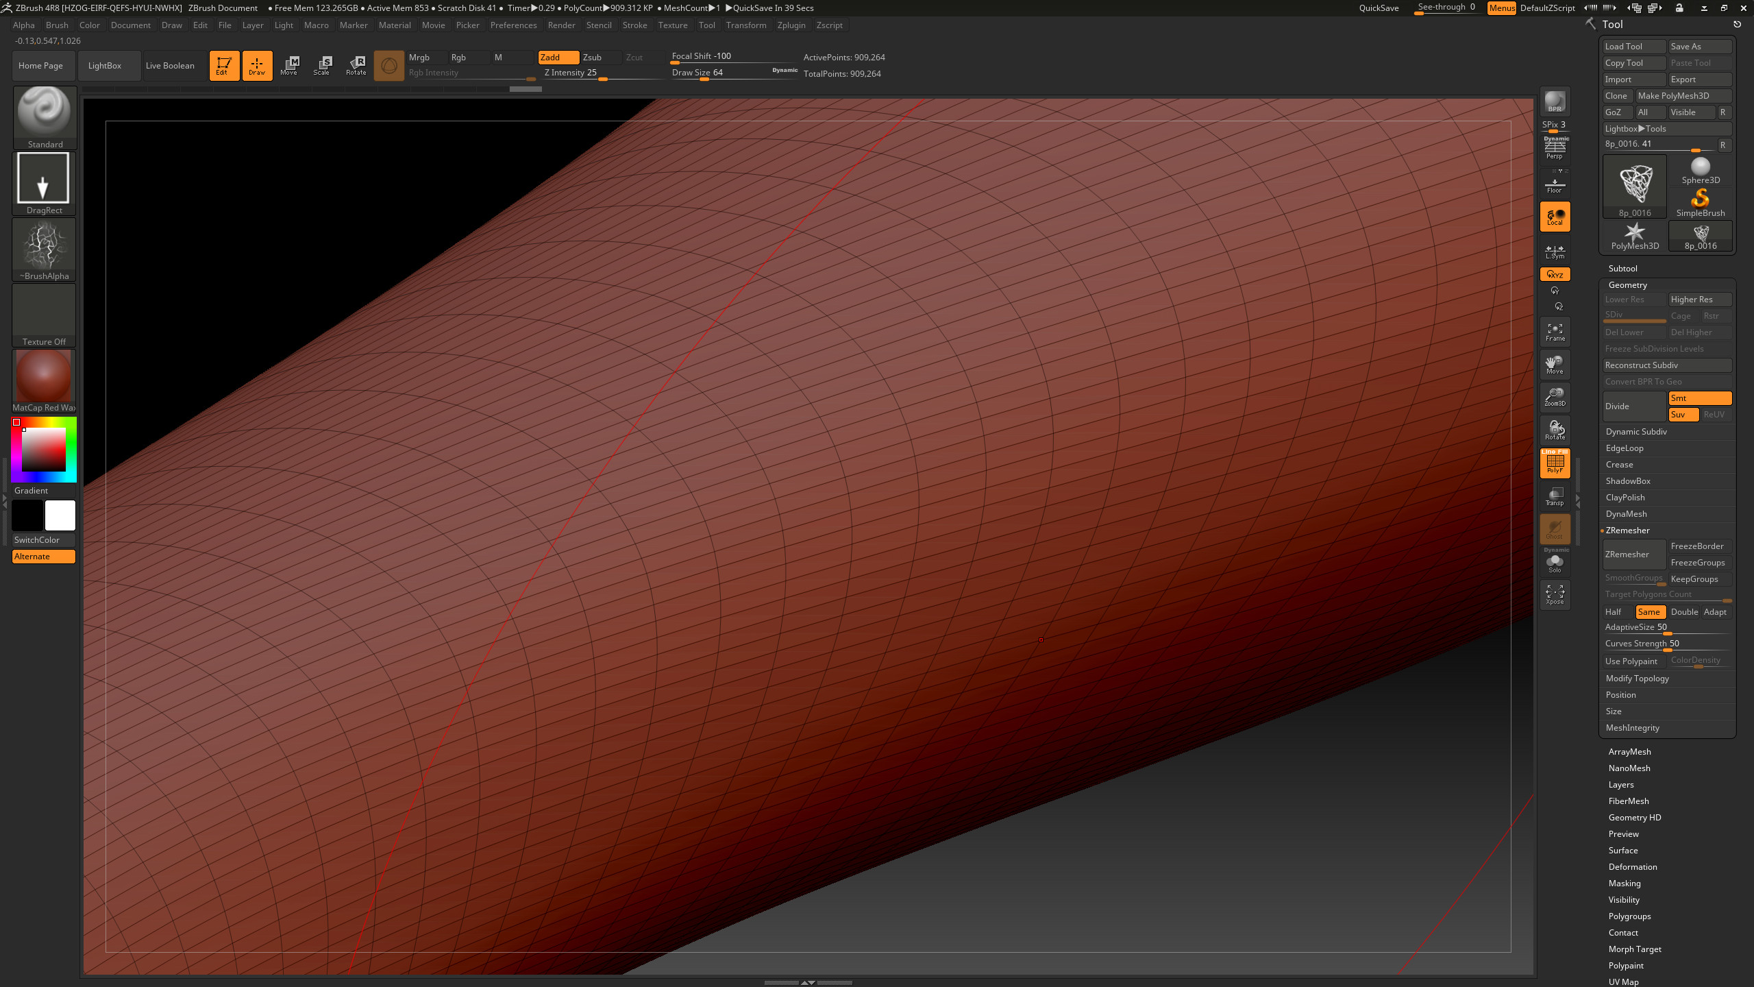The width and height of the screenshot is (1754, 987).
Task: Click Make PolyMesh3D button
Action: coord(1683,96)
